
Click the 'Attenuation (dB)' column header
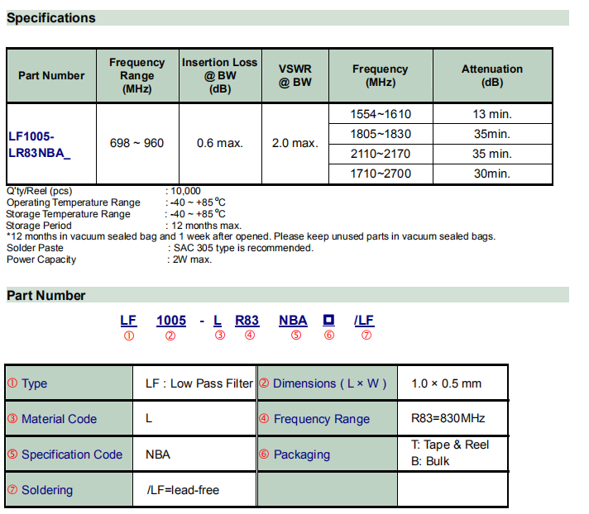pyautogui.click(x=492, y=75)
